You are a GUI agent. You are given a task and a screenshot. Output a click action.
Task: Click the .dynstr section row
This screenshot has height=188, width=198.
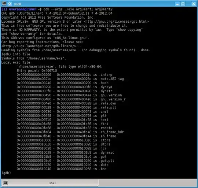pos(65,91)
